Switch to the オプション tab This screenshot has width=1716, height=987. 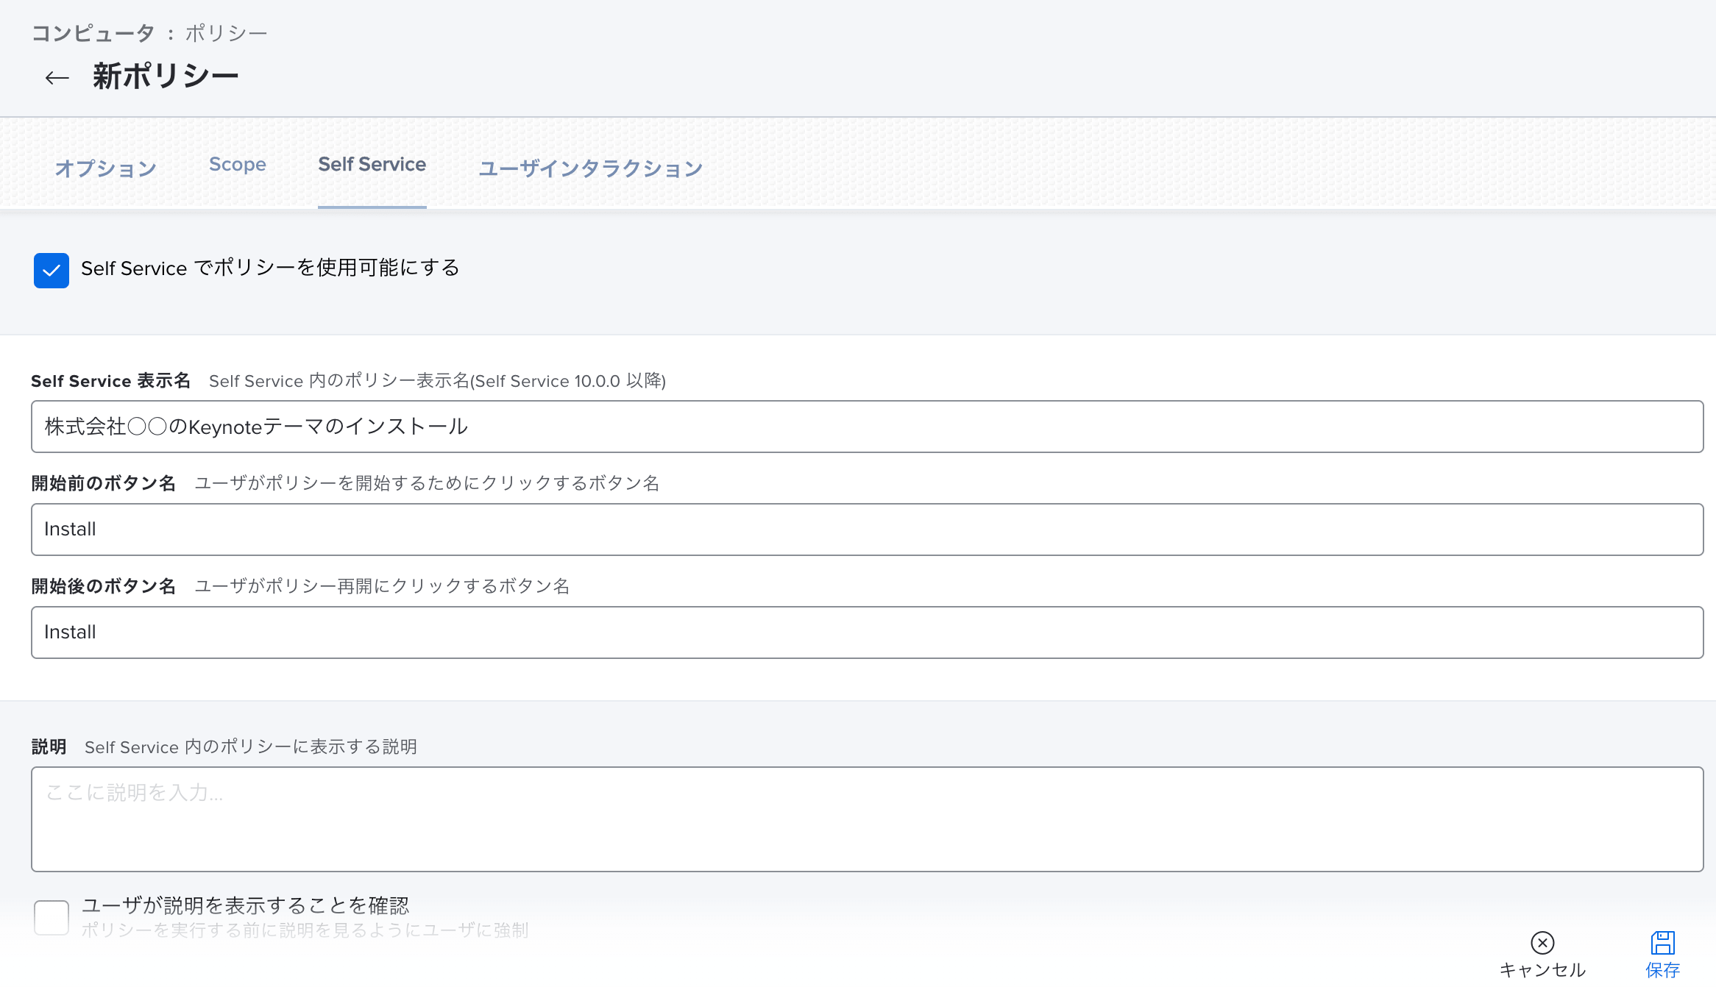106,168
